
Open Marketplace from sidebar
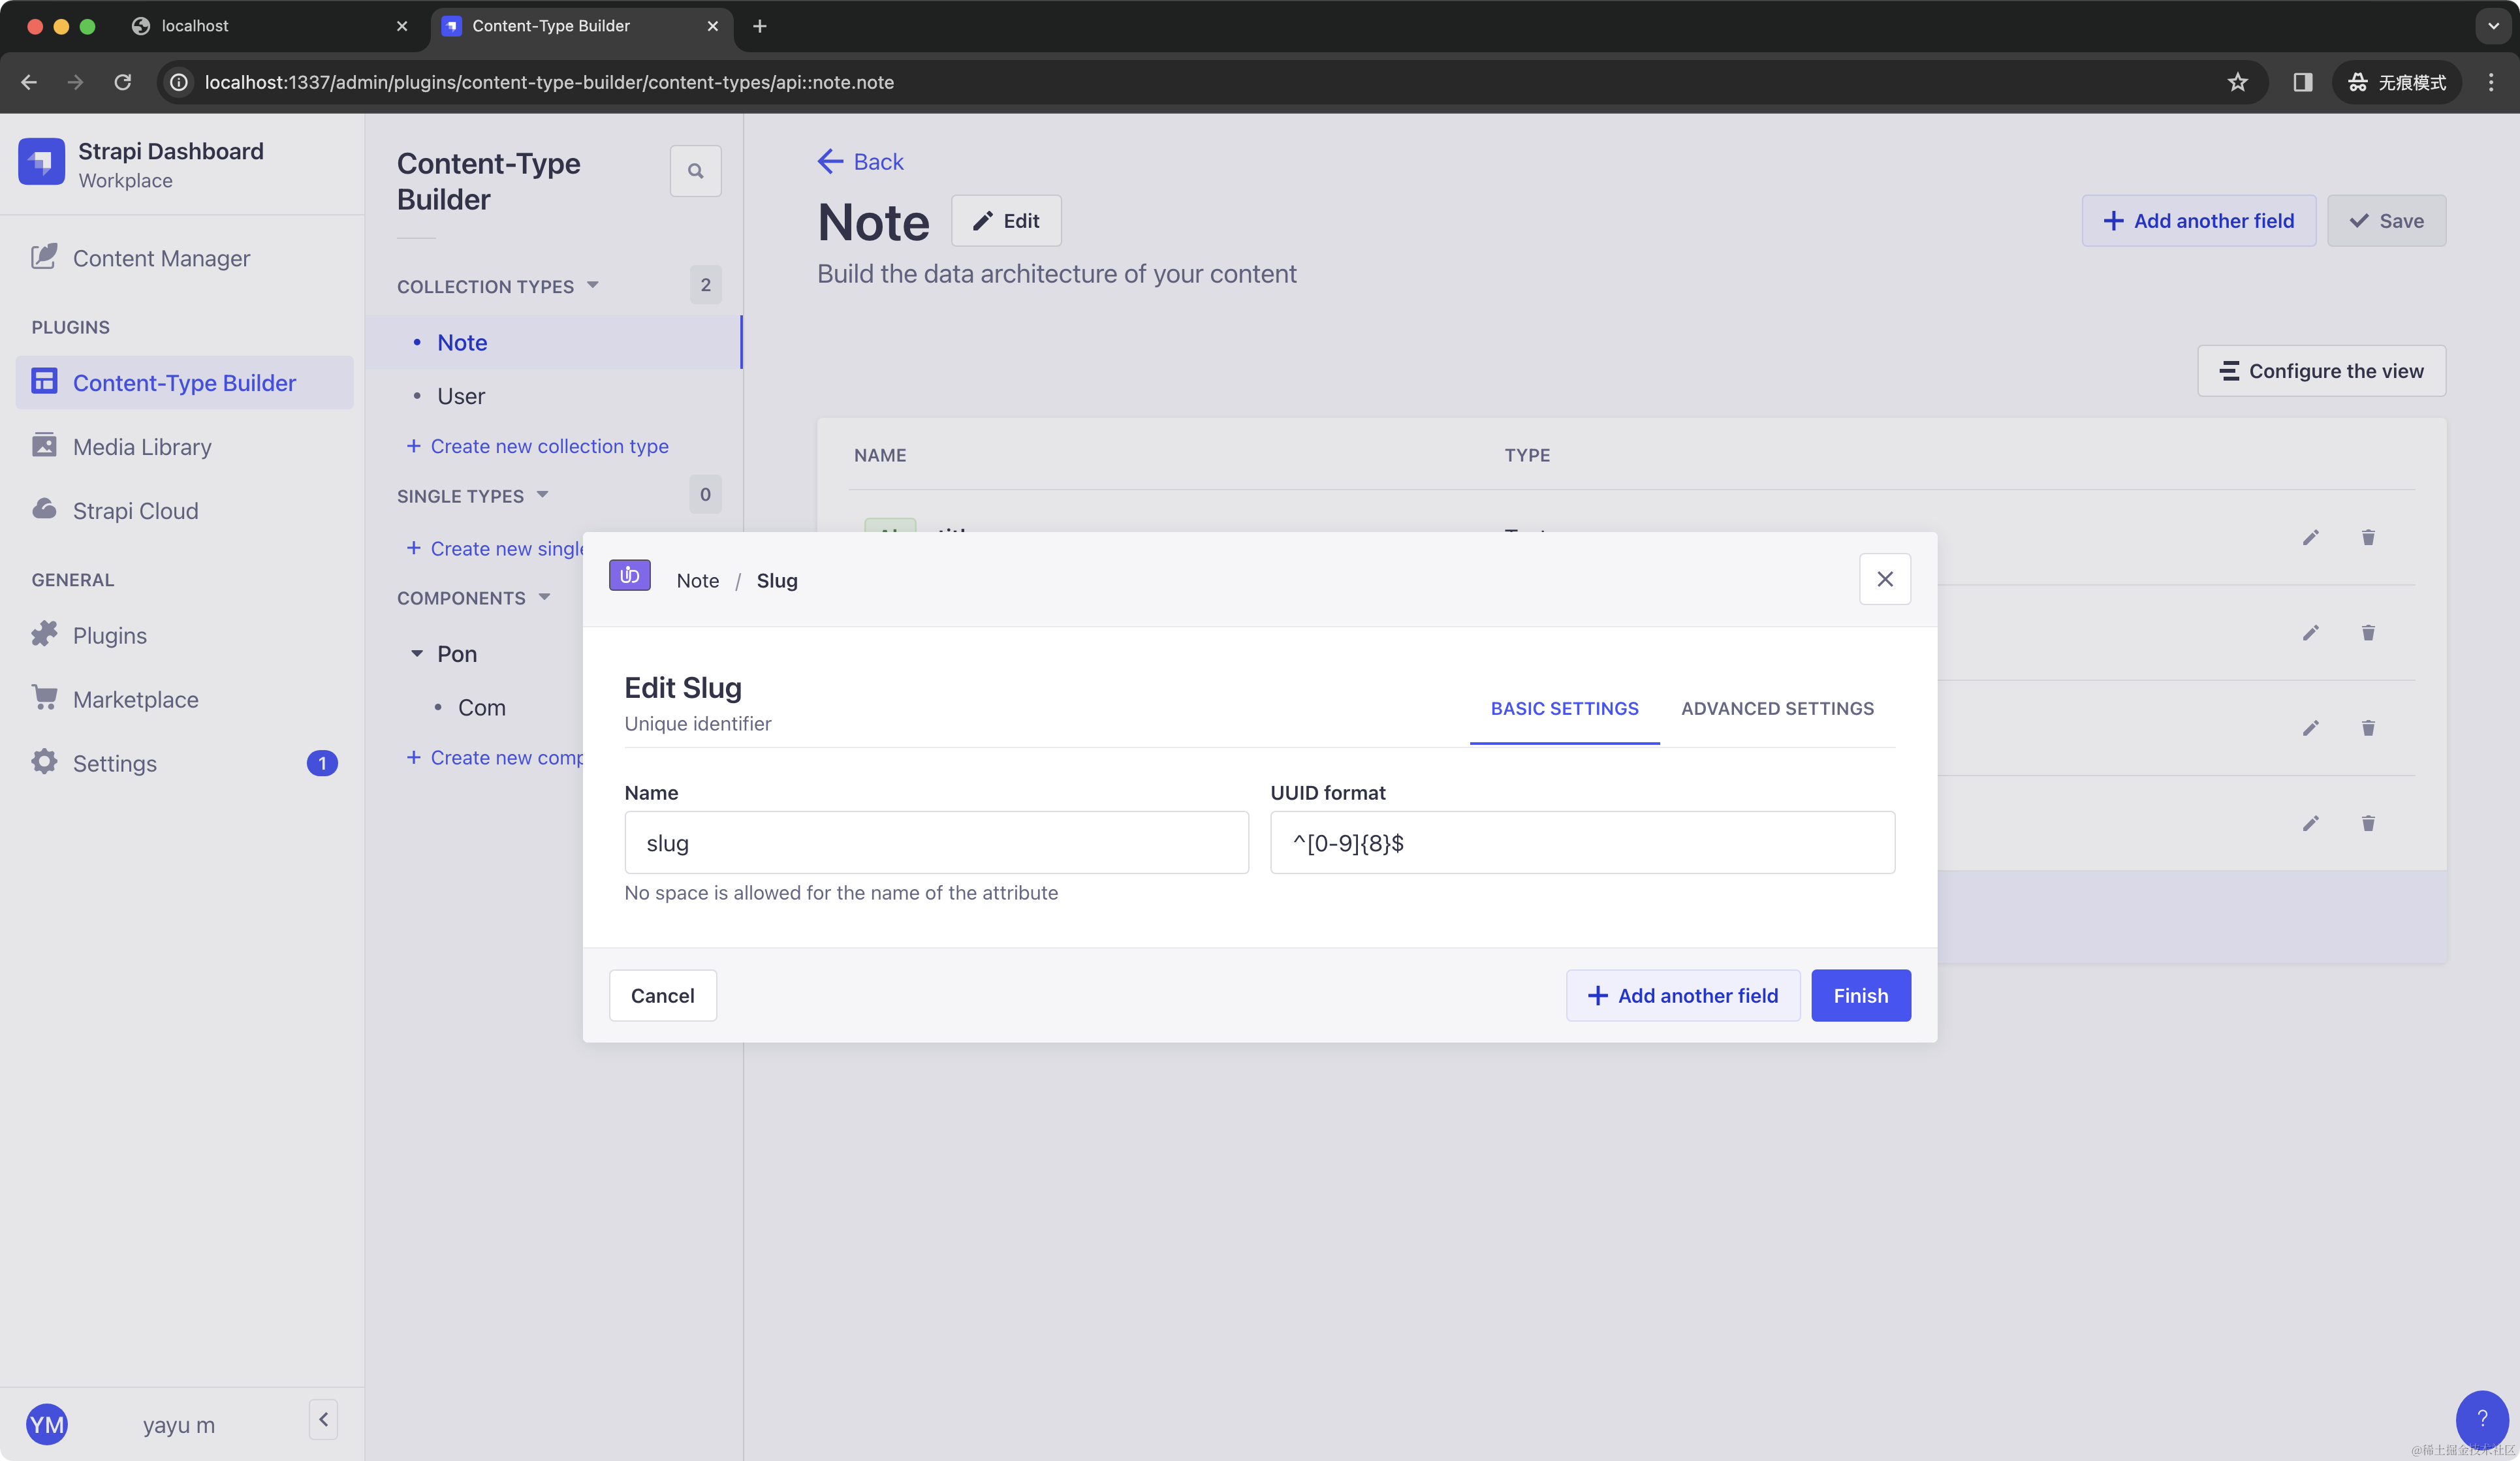tap(135, 700)
